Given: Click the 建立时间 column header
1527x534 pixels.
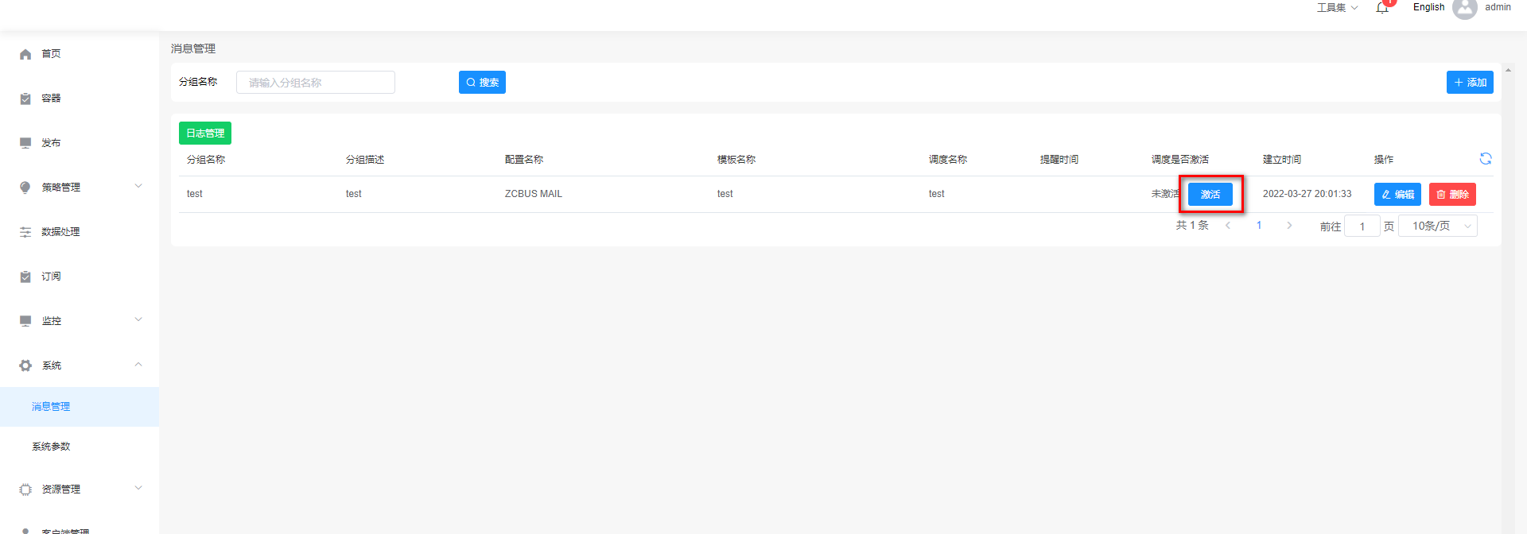Looking at the screenshot, I should (1282, 160).
